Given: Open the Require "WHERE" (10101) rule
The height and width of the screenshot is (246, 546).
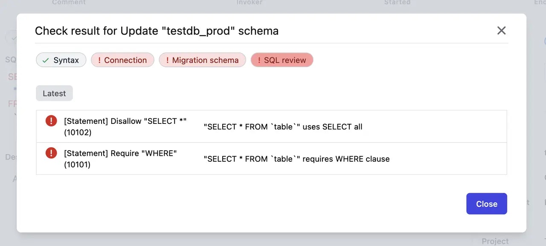Looking at the screenshot, I should point(120,158).
